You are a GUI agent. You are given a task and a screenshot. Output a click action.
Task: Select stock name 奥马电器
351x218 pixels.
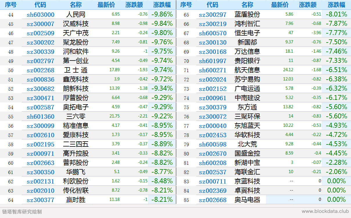pyautogui.click(x=247, y=200)
